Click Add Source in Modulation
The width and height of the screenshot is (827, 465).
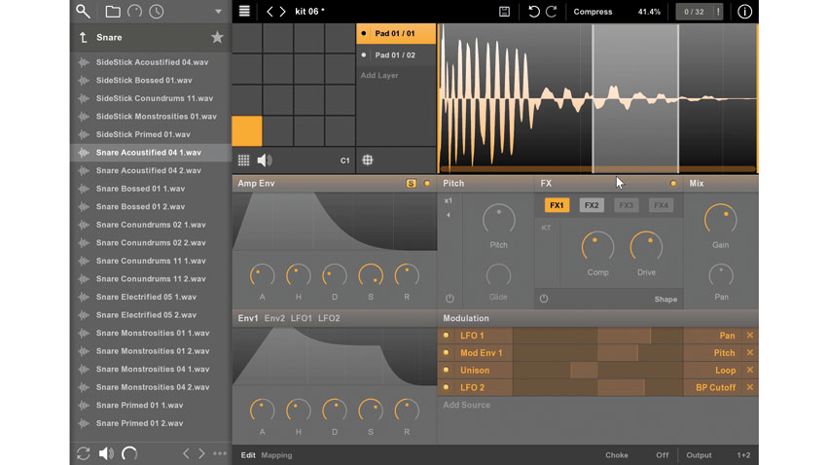tap(466, 405)
